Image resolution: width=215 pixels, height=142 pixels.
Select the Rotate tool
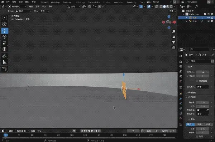tap(5, 37)
